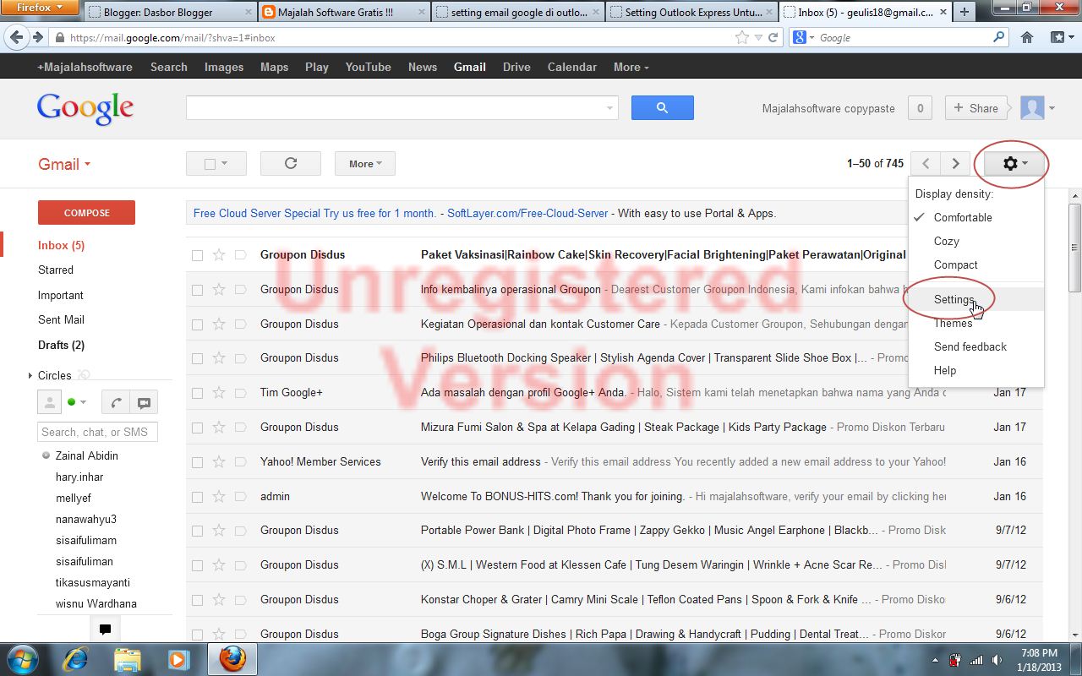Click the chat profile avatar icon
Screen dimensions: 1082x676
[50, 402]
